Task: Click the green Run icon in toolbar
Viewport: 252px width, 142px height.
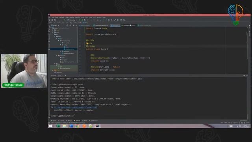Action: coord(80,20)
